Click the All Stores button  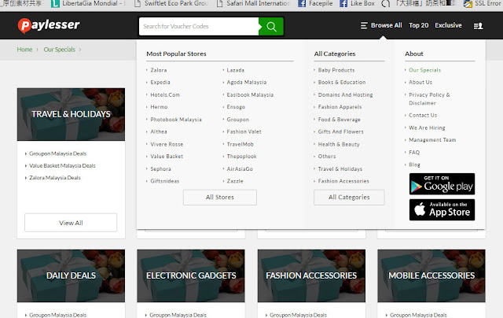coord(220,198)
